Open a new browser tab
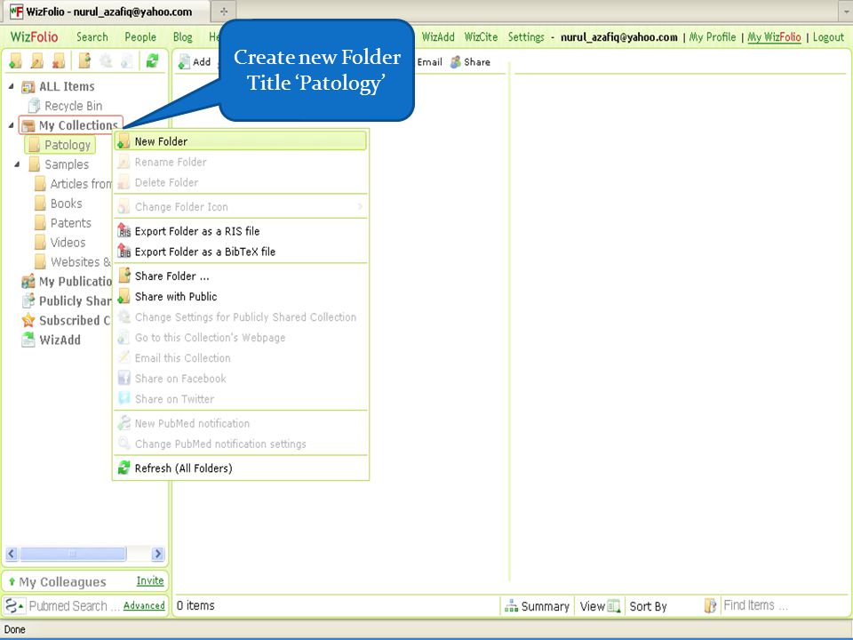 tap(224, 11)
